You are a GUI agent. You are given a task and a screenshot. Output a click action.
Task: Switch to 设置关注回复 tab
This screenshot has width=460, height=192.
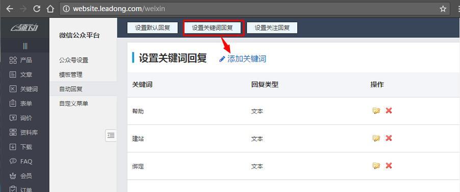tap(272, 28)
